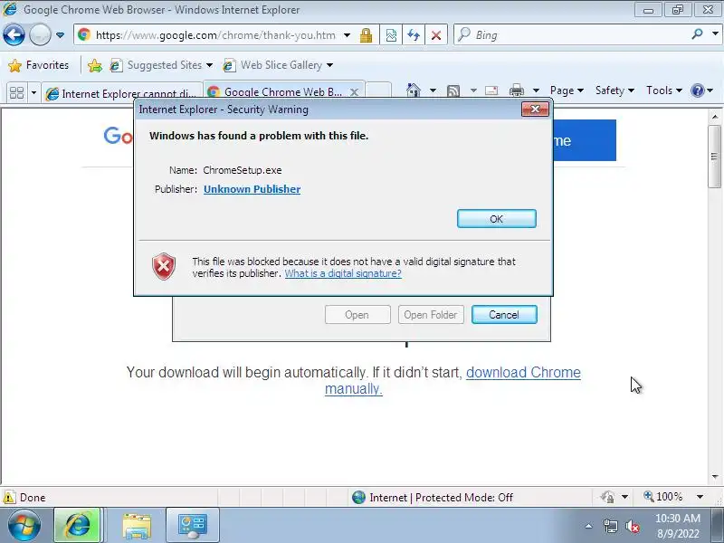Open the search provider dropdown arrow
The height and width of the screenshot is (543, 724).
pos(715,33)
